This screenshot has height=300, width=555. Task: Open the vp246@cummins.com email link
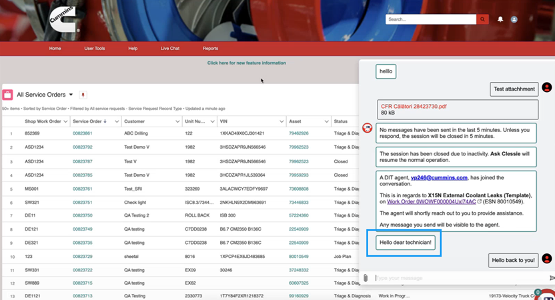[x=439, y=177]
